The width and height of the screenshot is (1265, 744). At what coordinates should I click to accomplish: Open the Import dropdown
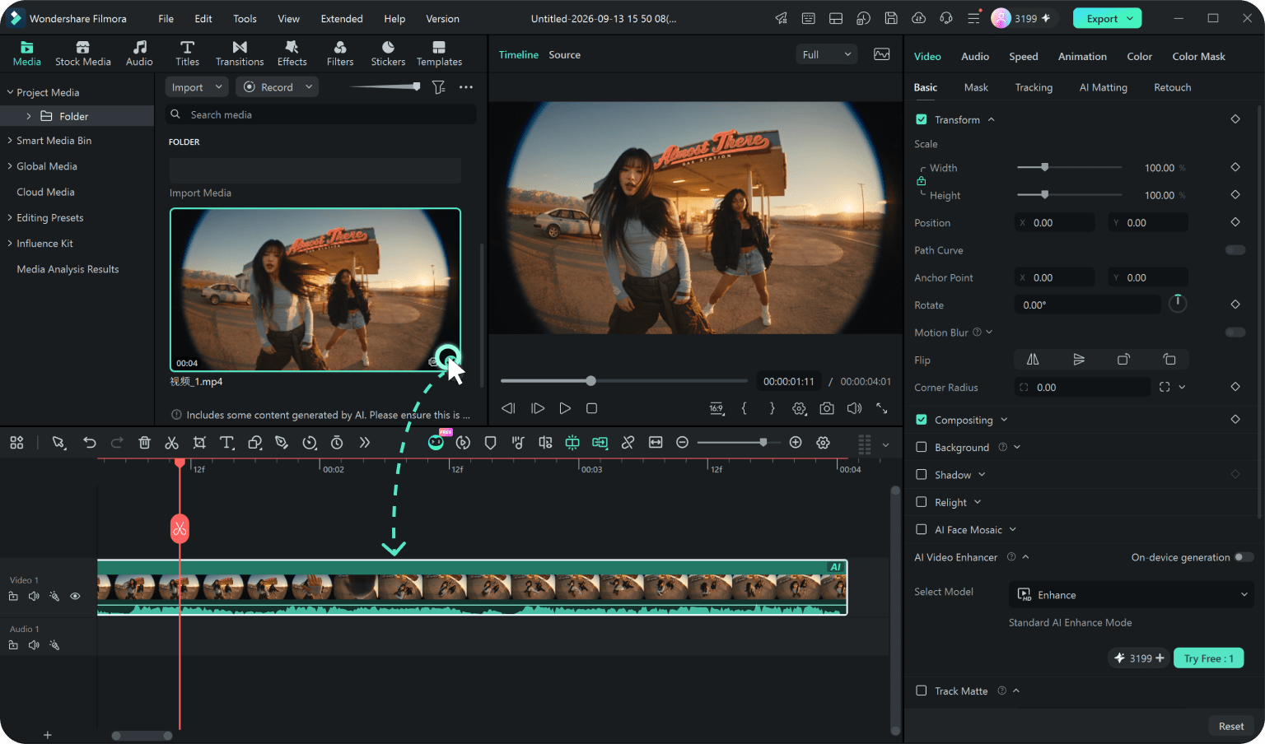tap(197, 87)
